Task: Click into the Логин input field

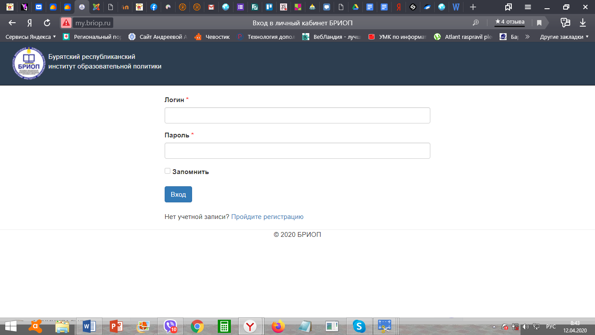Action: tap(297, 116)
